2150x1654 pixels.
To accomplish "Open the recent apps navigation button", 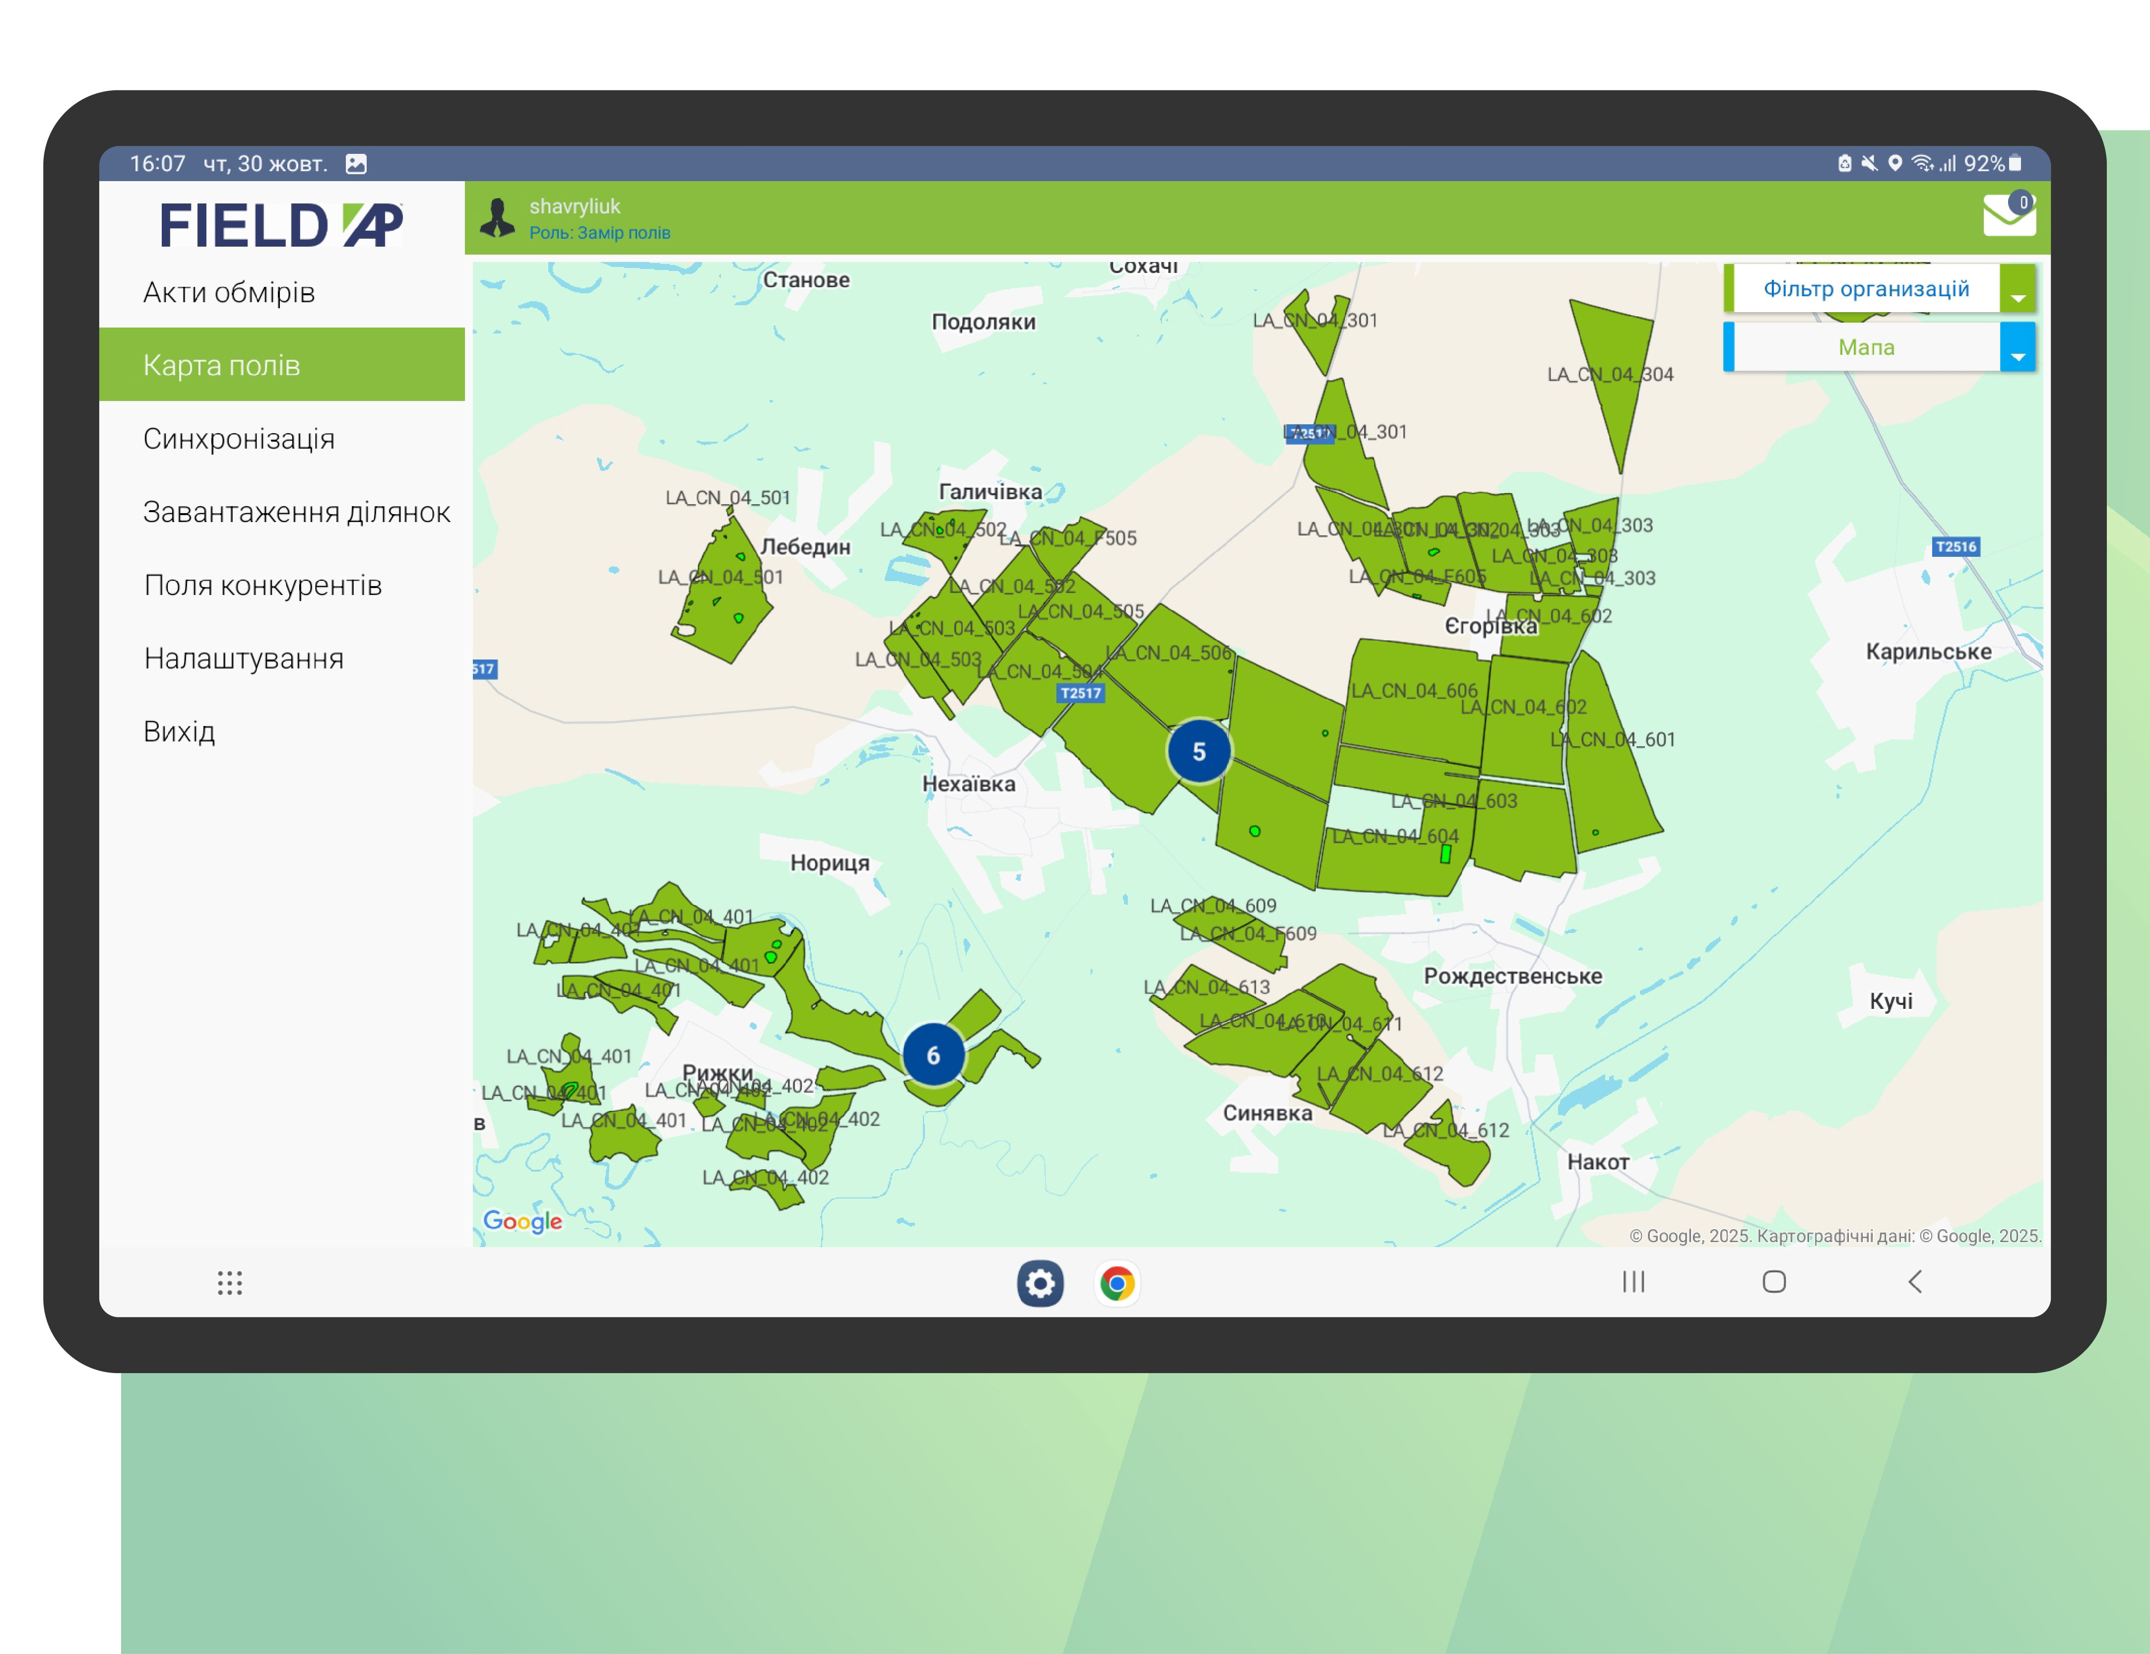I will coord(1633,1282).
